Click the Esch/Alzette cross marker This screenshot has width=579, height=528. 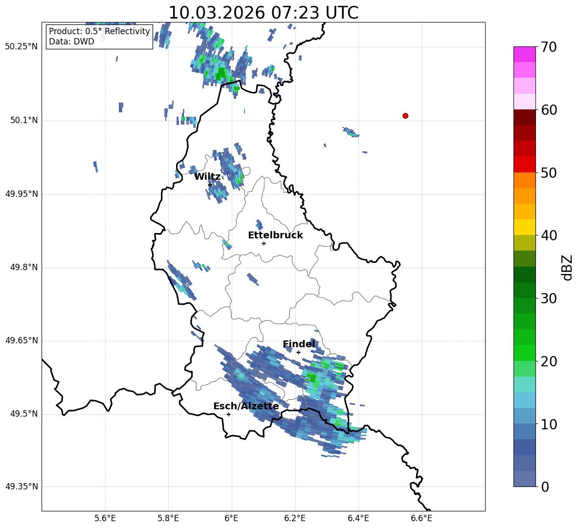coord(228,414)
